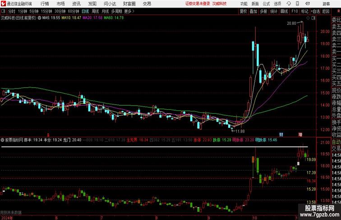341x220 pixels.
Task: Click the 跌停 15.29 value
Action: [x=222, y=140]
